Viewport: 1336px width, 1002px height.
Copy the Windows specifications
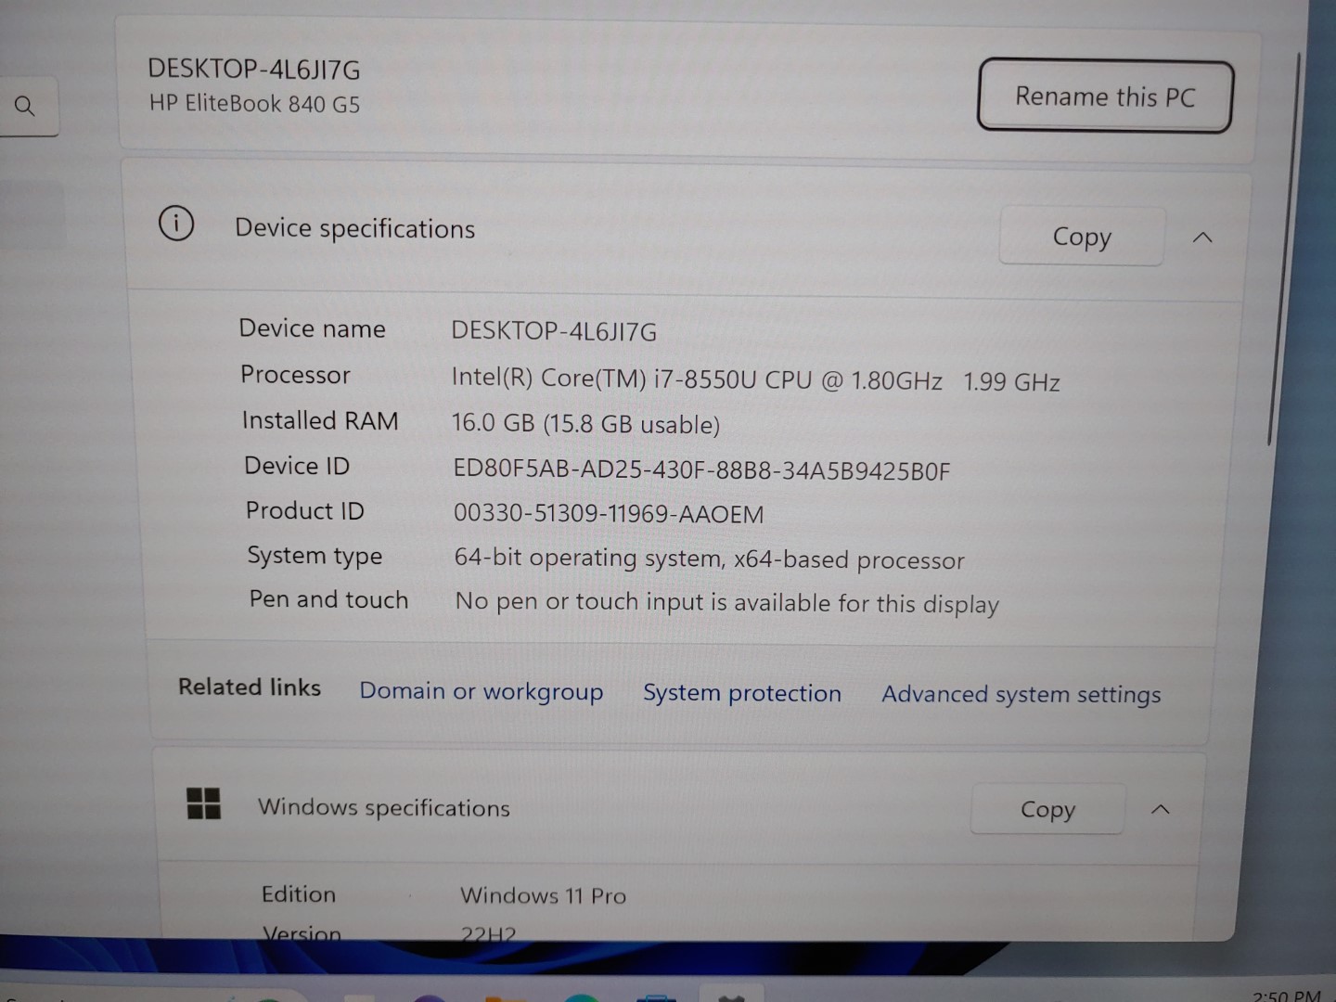pyautogui.click(x=1047, y=809)
